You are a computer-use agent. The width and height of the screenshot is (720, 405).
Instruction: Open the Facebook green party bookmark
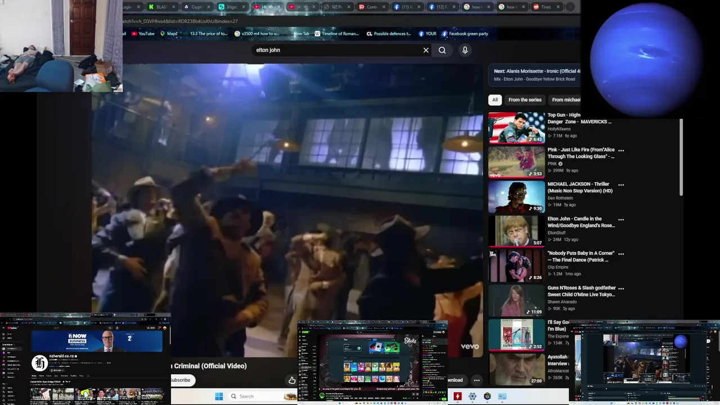click(465, 34)
